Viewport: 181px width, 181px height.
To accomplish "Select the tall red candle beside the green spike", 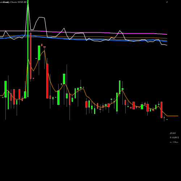I will pos(31,56).
